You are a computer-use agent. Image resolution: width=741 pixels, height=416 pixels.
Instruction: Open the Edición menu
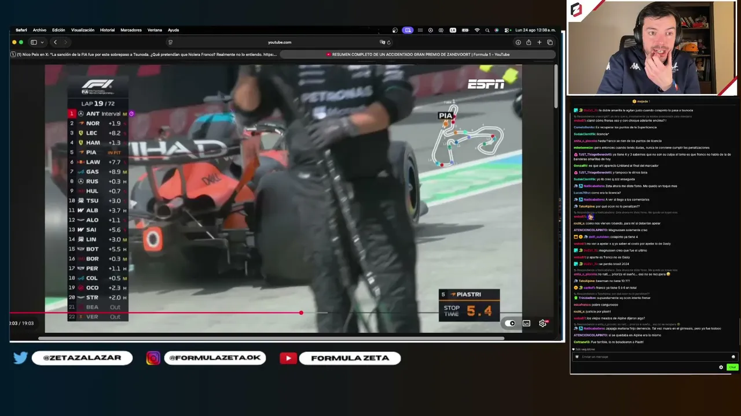click(x=58, y=30)
